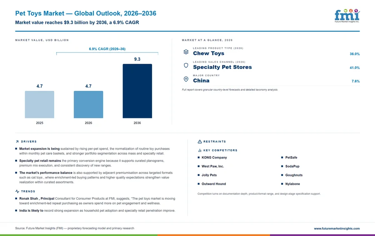Click the '36.0%' value
This screenshot has width=375, height=236.
click(x=355, y=54)
